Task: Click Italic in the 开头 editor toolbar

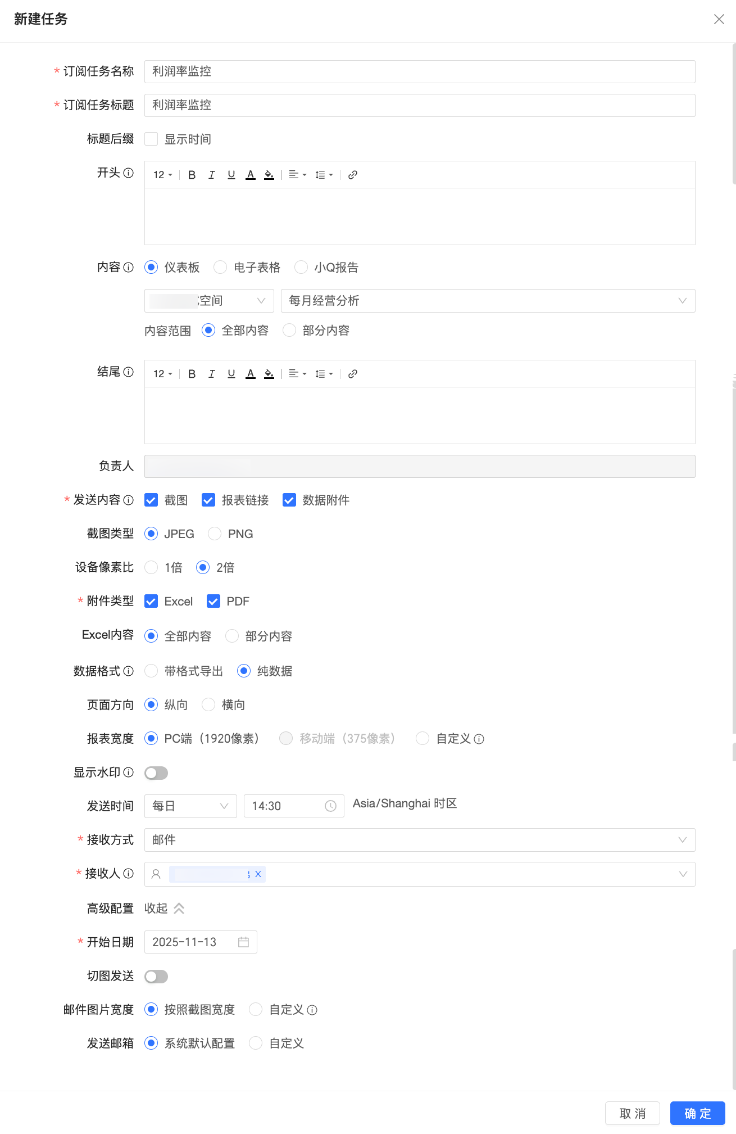Action: [211, 175]
